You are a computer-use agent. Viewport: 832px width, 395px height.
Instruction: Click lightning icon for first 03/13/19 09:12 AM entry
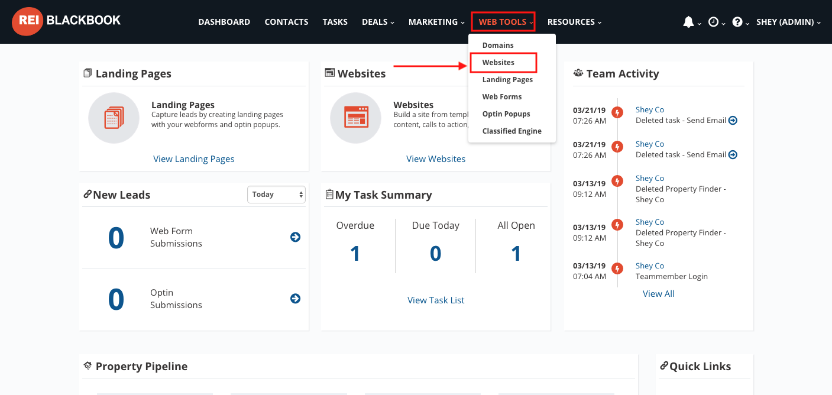(x=617, y=181)
